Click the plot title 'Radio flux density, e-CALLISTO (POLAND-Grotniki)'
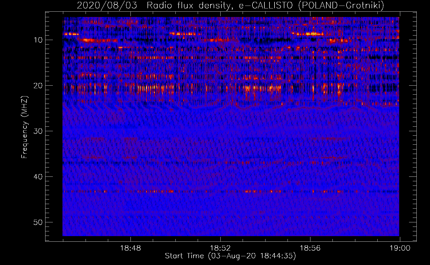The height and width of the screenshot is (265, 430). coord(265,6)
